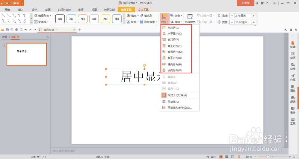Open the 视图 View tab
The height and width of the screenshot is (159, 299).
pos(94,10)
